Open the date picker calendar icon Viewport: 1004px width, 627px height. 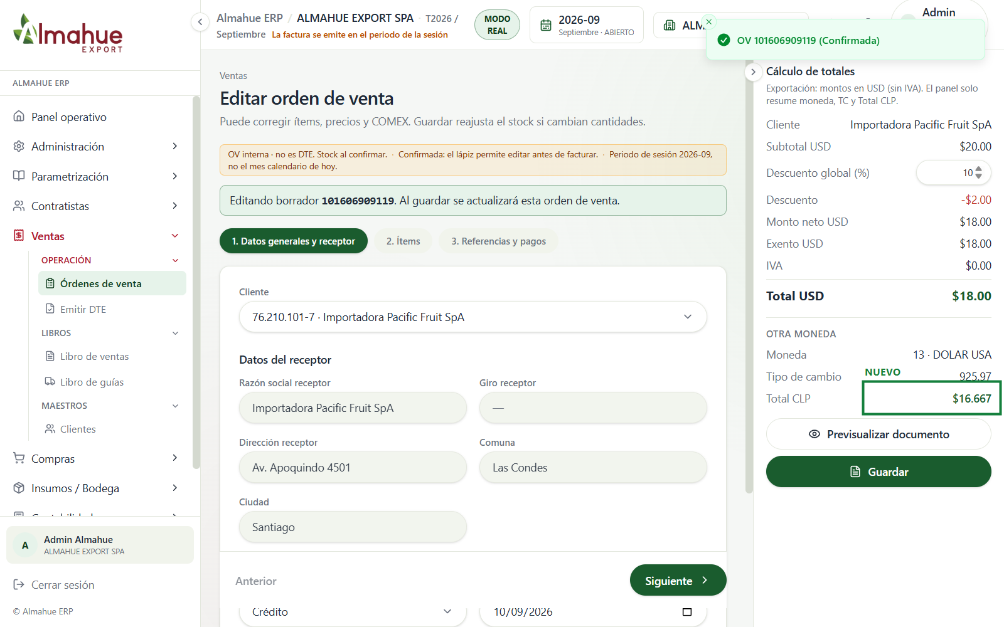click(x=687, y=612)
